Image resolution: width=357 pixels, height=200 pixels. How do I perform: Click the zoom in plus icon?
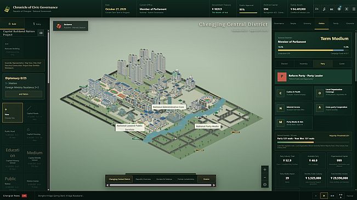click(x=264, y=169)
